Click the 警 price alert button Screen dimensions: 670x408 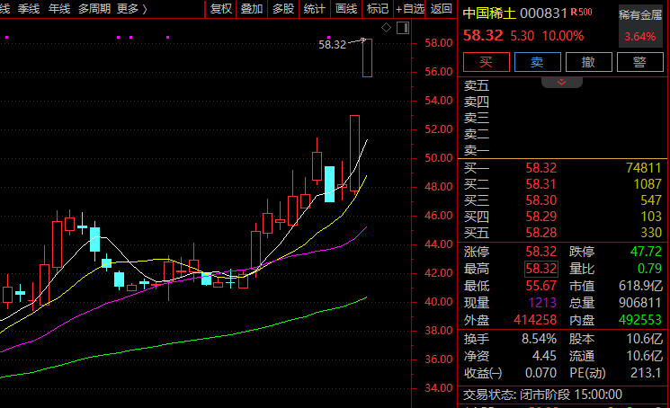coord(640,61)
